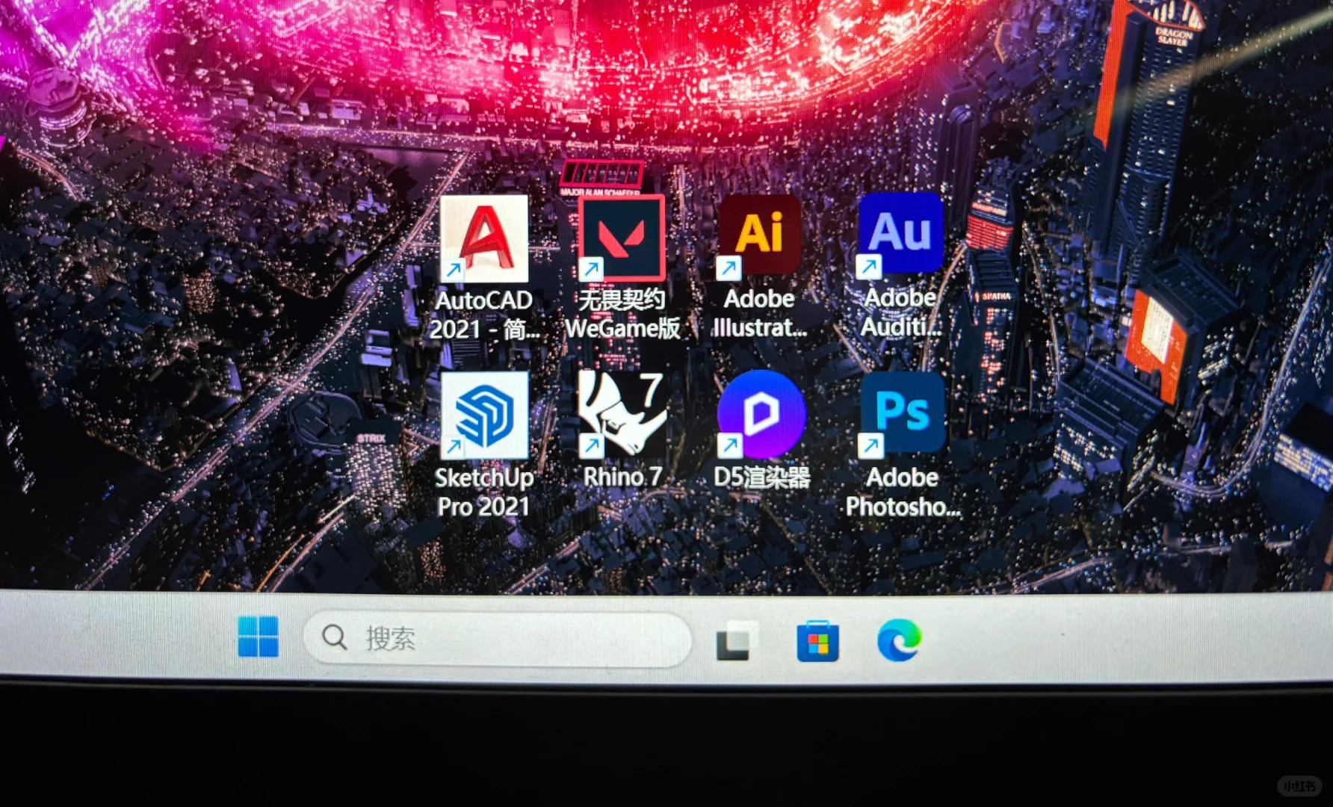Image resolution: width=1333 pixels, height=807 pixels.
Task: Click the taskbar search box
Action: (497, 639)
